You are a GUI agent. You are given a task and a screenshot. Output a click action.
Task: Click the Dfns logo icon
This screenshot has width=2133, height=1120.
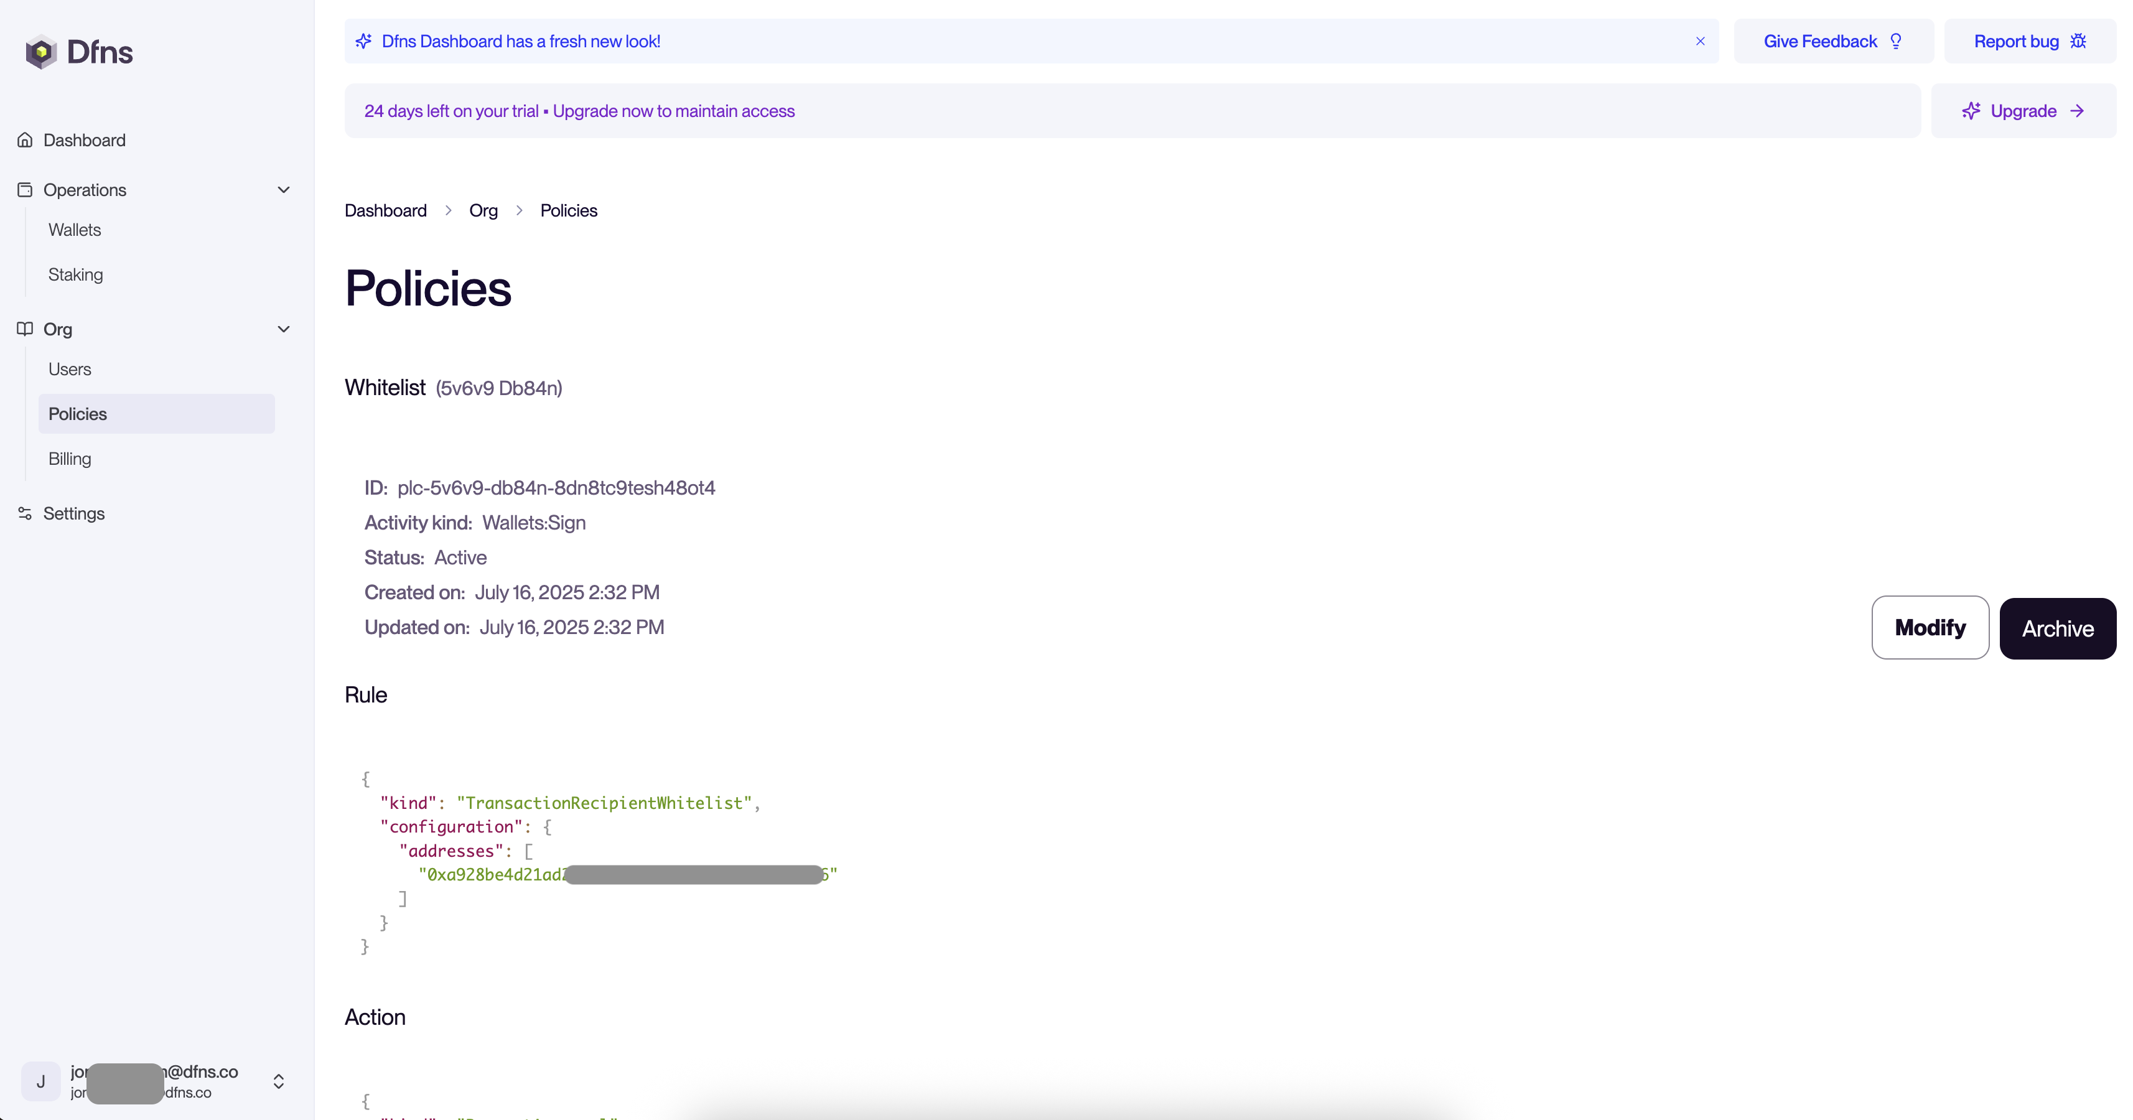(x=40, y=52)
